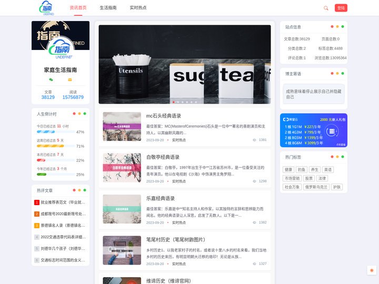The width and height of the screenshot is (379, 284).
Task: Open hot article 2022交通违章代码表详细
Action: click(63, 237)
